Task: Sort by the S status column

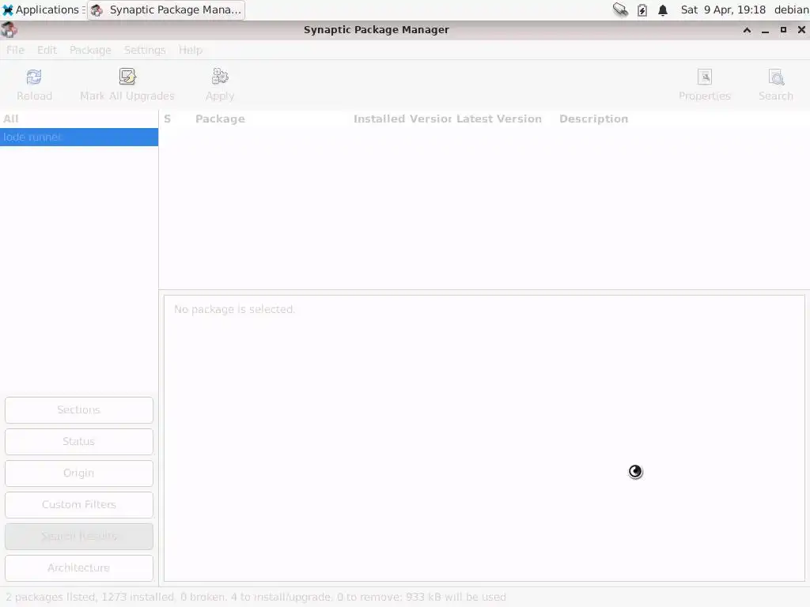Action: pyautogui.click(x=168, y=119)
